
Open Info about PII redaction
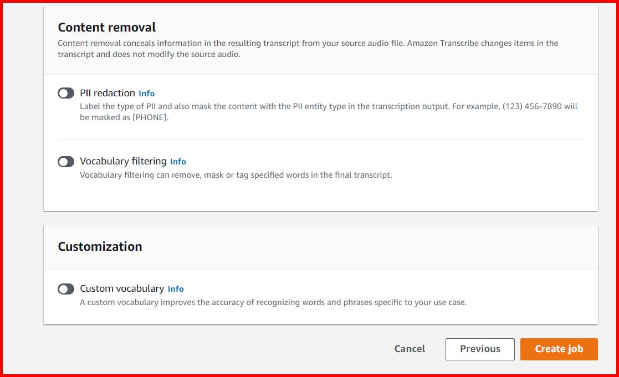(x=146, y=93)
